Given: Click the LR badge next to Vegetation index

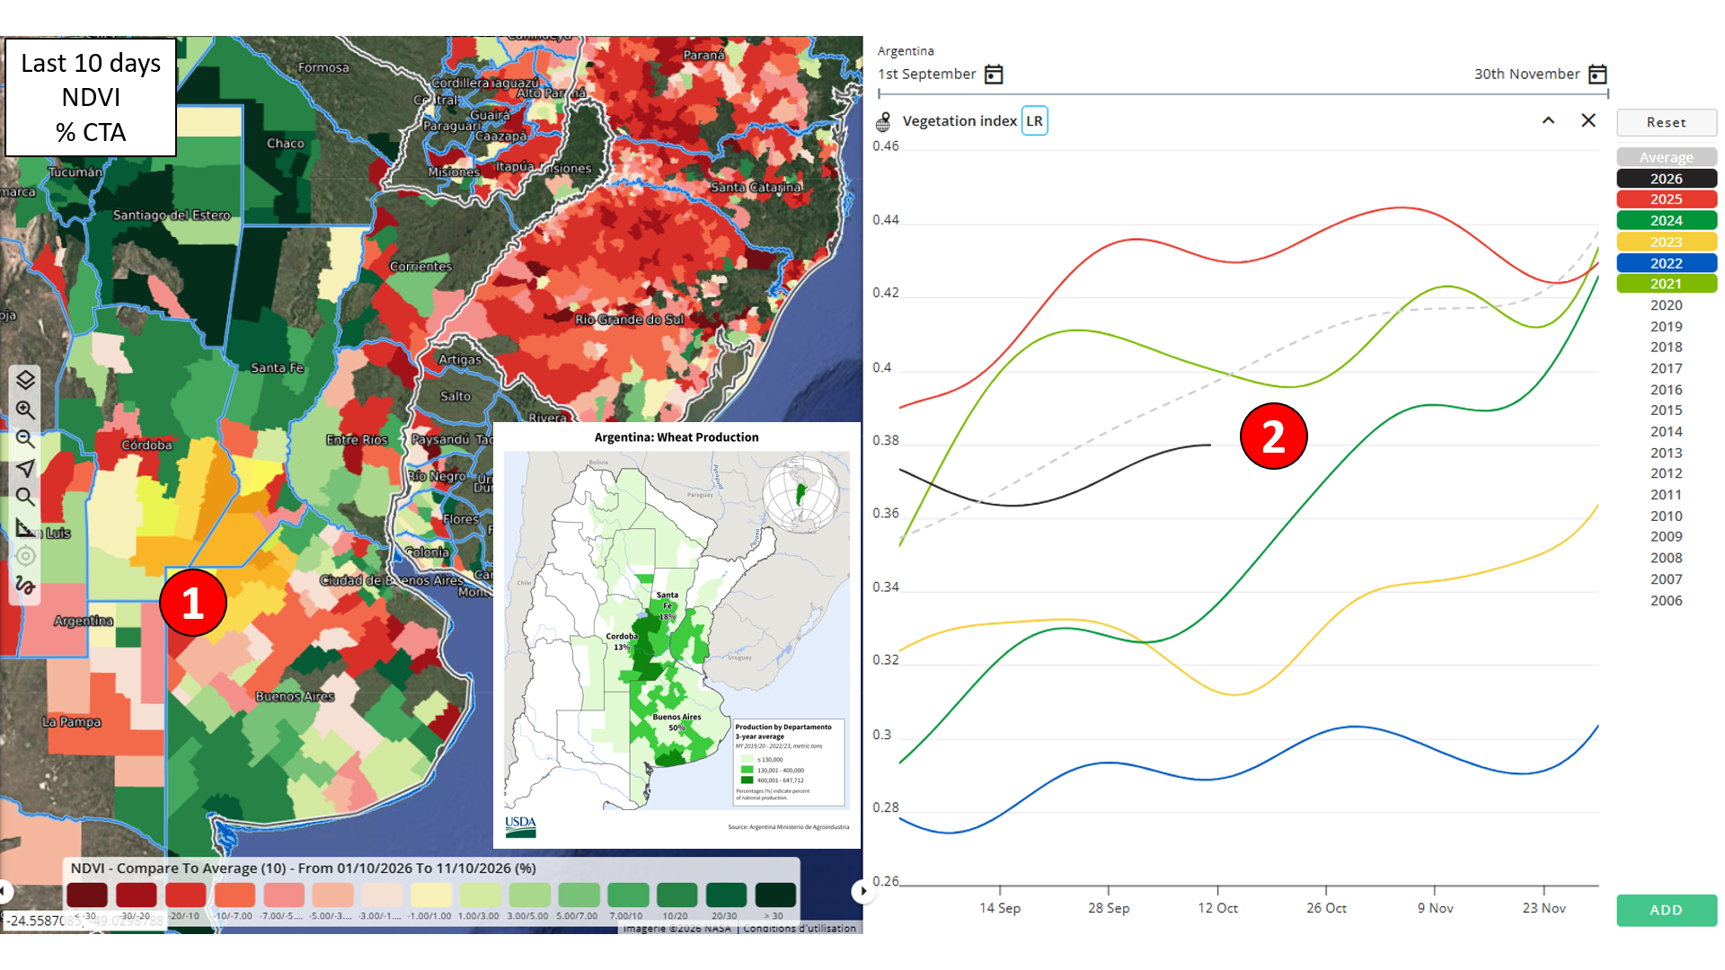Looking at the screenshot, I should (1034, 121).
